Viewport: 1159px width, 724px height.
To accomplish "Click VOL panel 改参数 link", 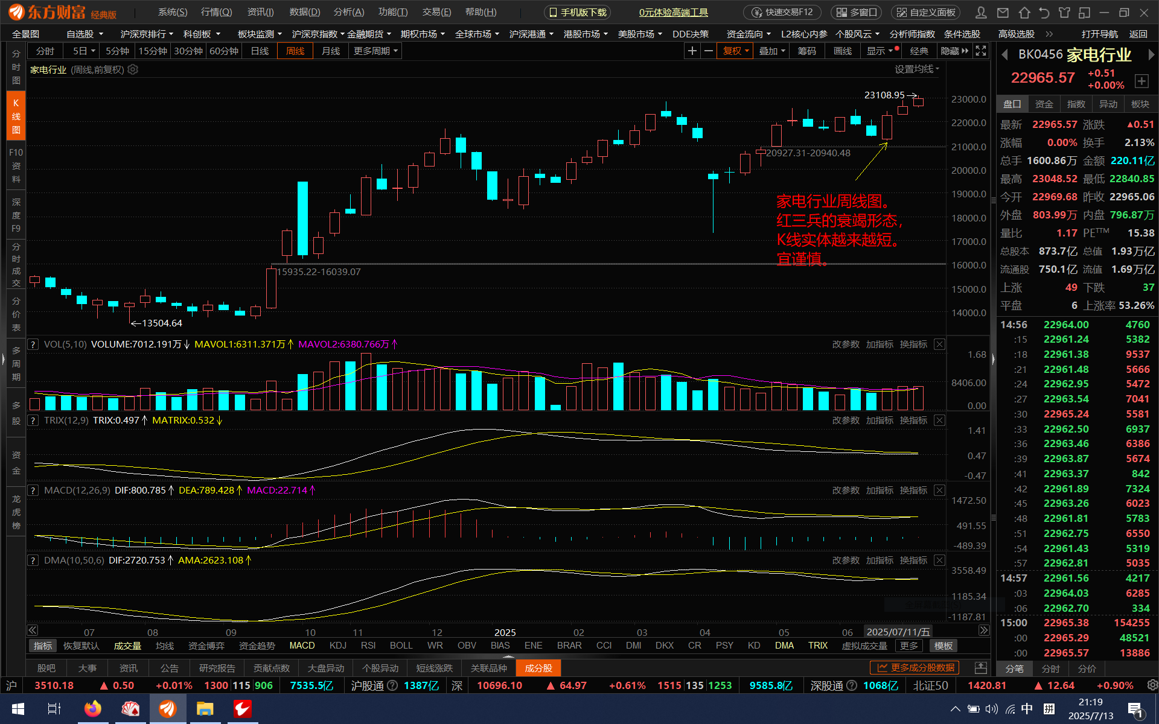I will click(x=846, y=345).
